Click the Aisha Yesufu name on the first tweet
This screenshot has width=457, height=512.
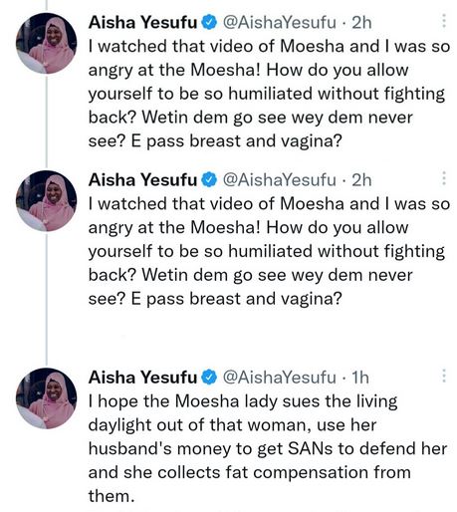[x=142, y=23]
